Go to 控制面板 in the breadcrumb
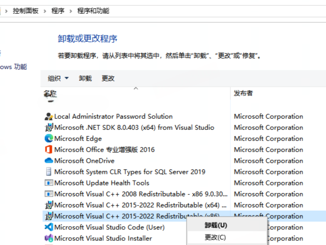This screenshot has height=245, width=326. click(25, 11)
